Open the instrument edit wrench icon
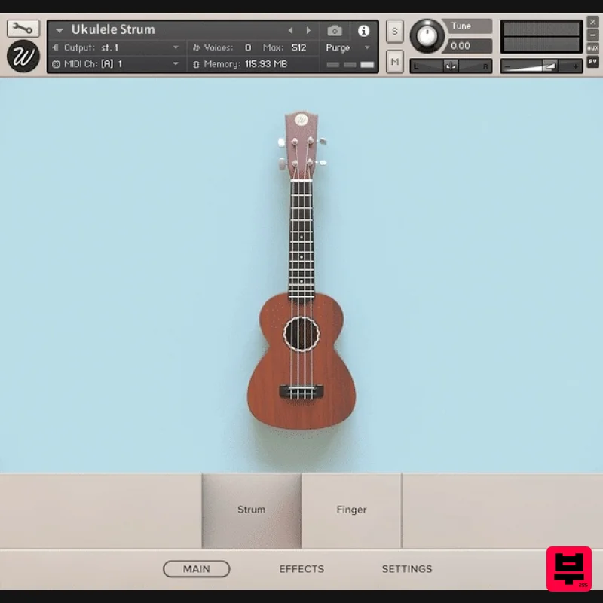 pyautogui.click(x=23, y=27)
